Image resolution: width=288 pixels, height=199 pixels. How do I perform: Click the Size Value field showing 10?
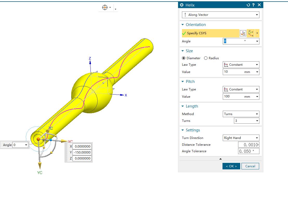pos(239,72)
